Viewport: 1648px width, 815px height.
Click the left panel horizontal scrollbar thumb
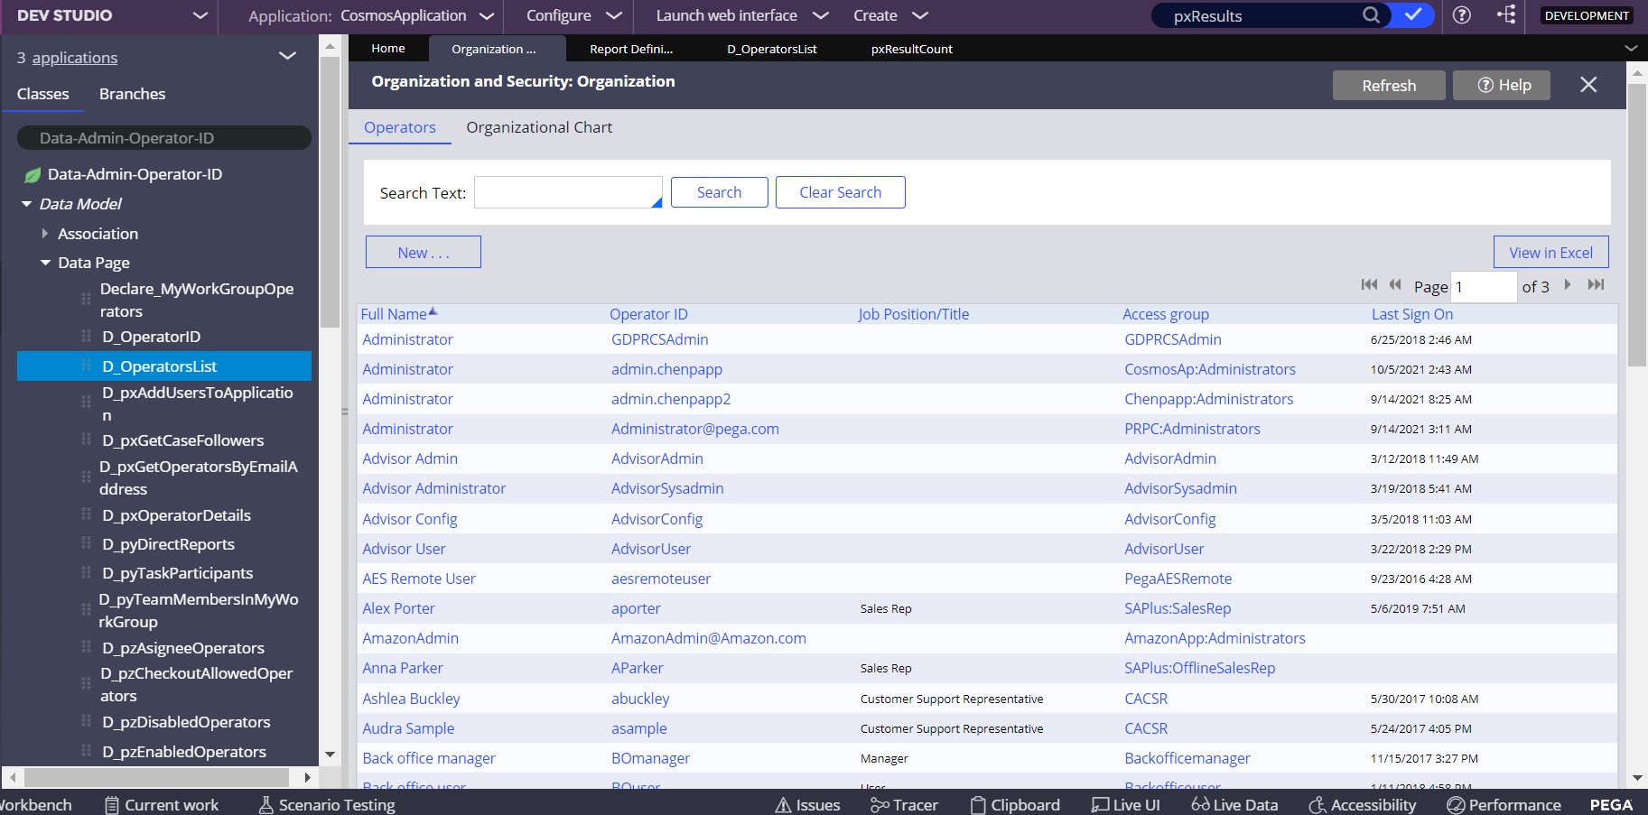(156, 777)
